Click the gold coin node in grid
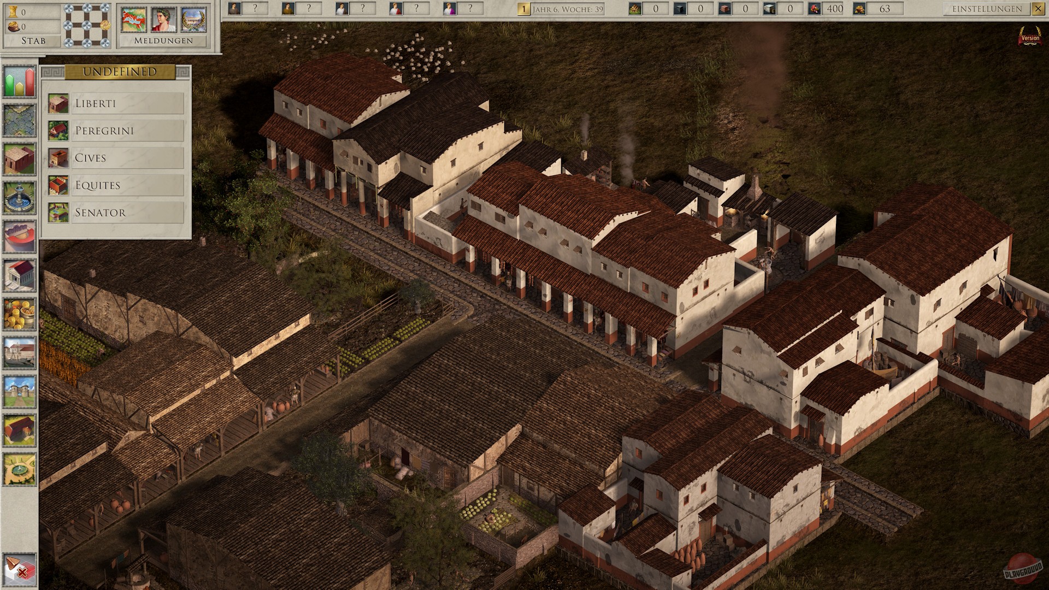 click(105, 25)
